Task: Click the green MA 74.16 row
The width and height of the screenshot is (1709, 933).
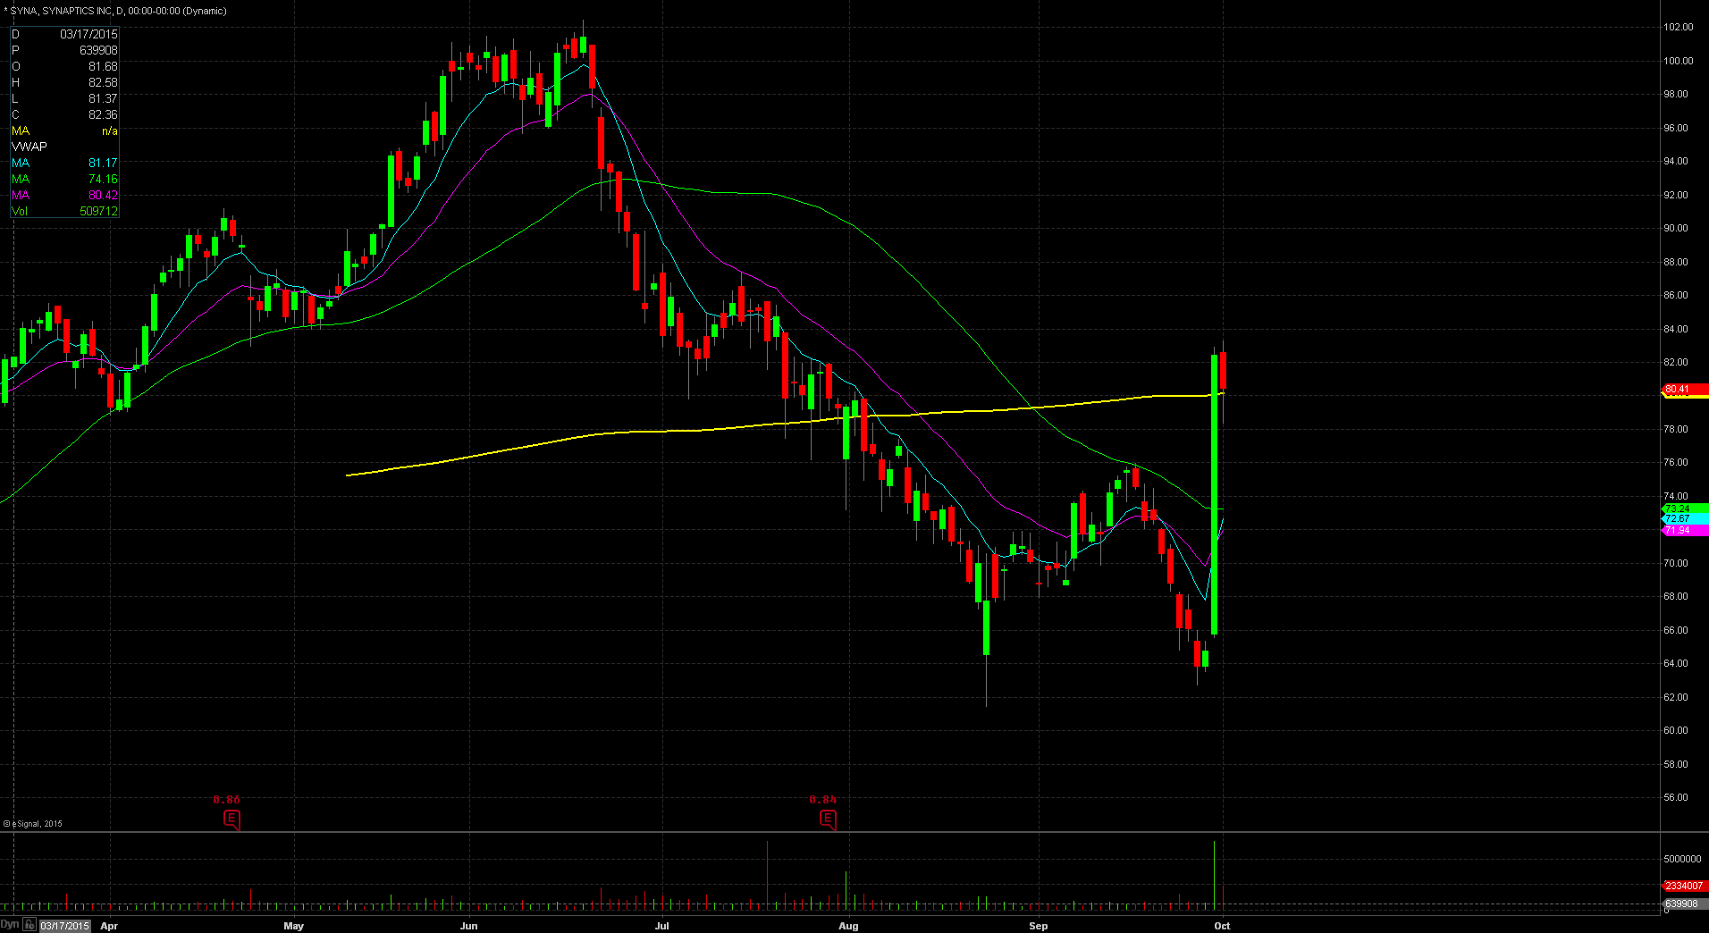Action: (x=64, y=179)
